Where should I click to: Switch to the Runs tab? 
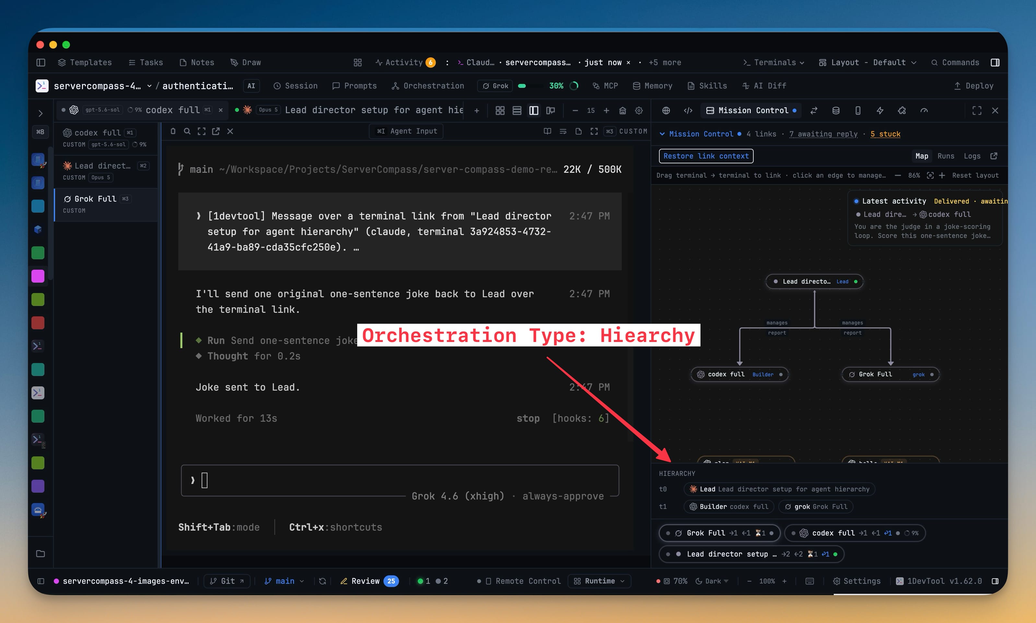click(946, 156)
